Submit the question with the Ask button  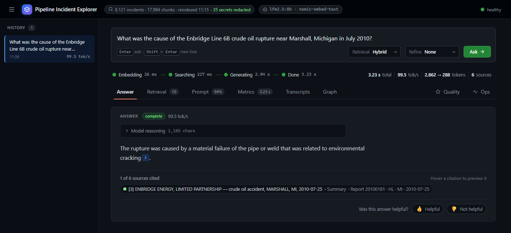(477, 52)
